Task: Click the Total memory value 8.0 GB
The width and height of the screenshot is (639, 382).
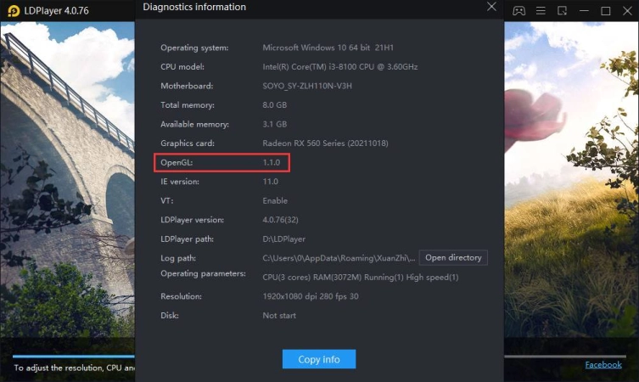Action: pyautogui.click(x=275, y=105)
